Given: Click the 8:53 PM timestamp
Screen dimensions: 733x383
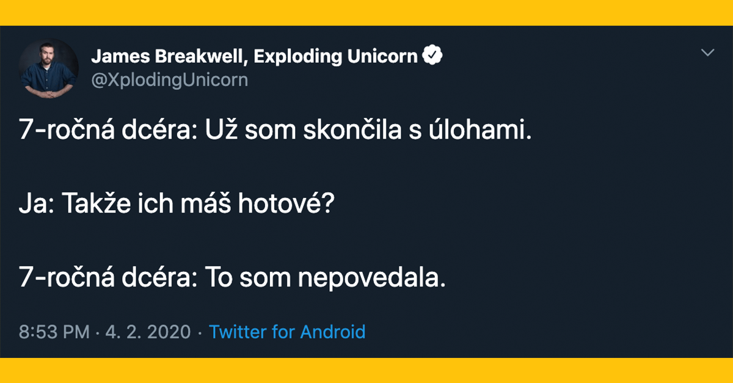Looking at the screenshot, I should 54,332.
